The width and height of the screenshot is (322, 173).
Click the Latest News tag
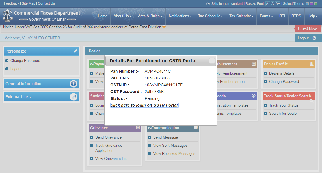308,29
